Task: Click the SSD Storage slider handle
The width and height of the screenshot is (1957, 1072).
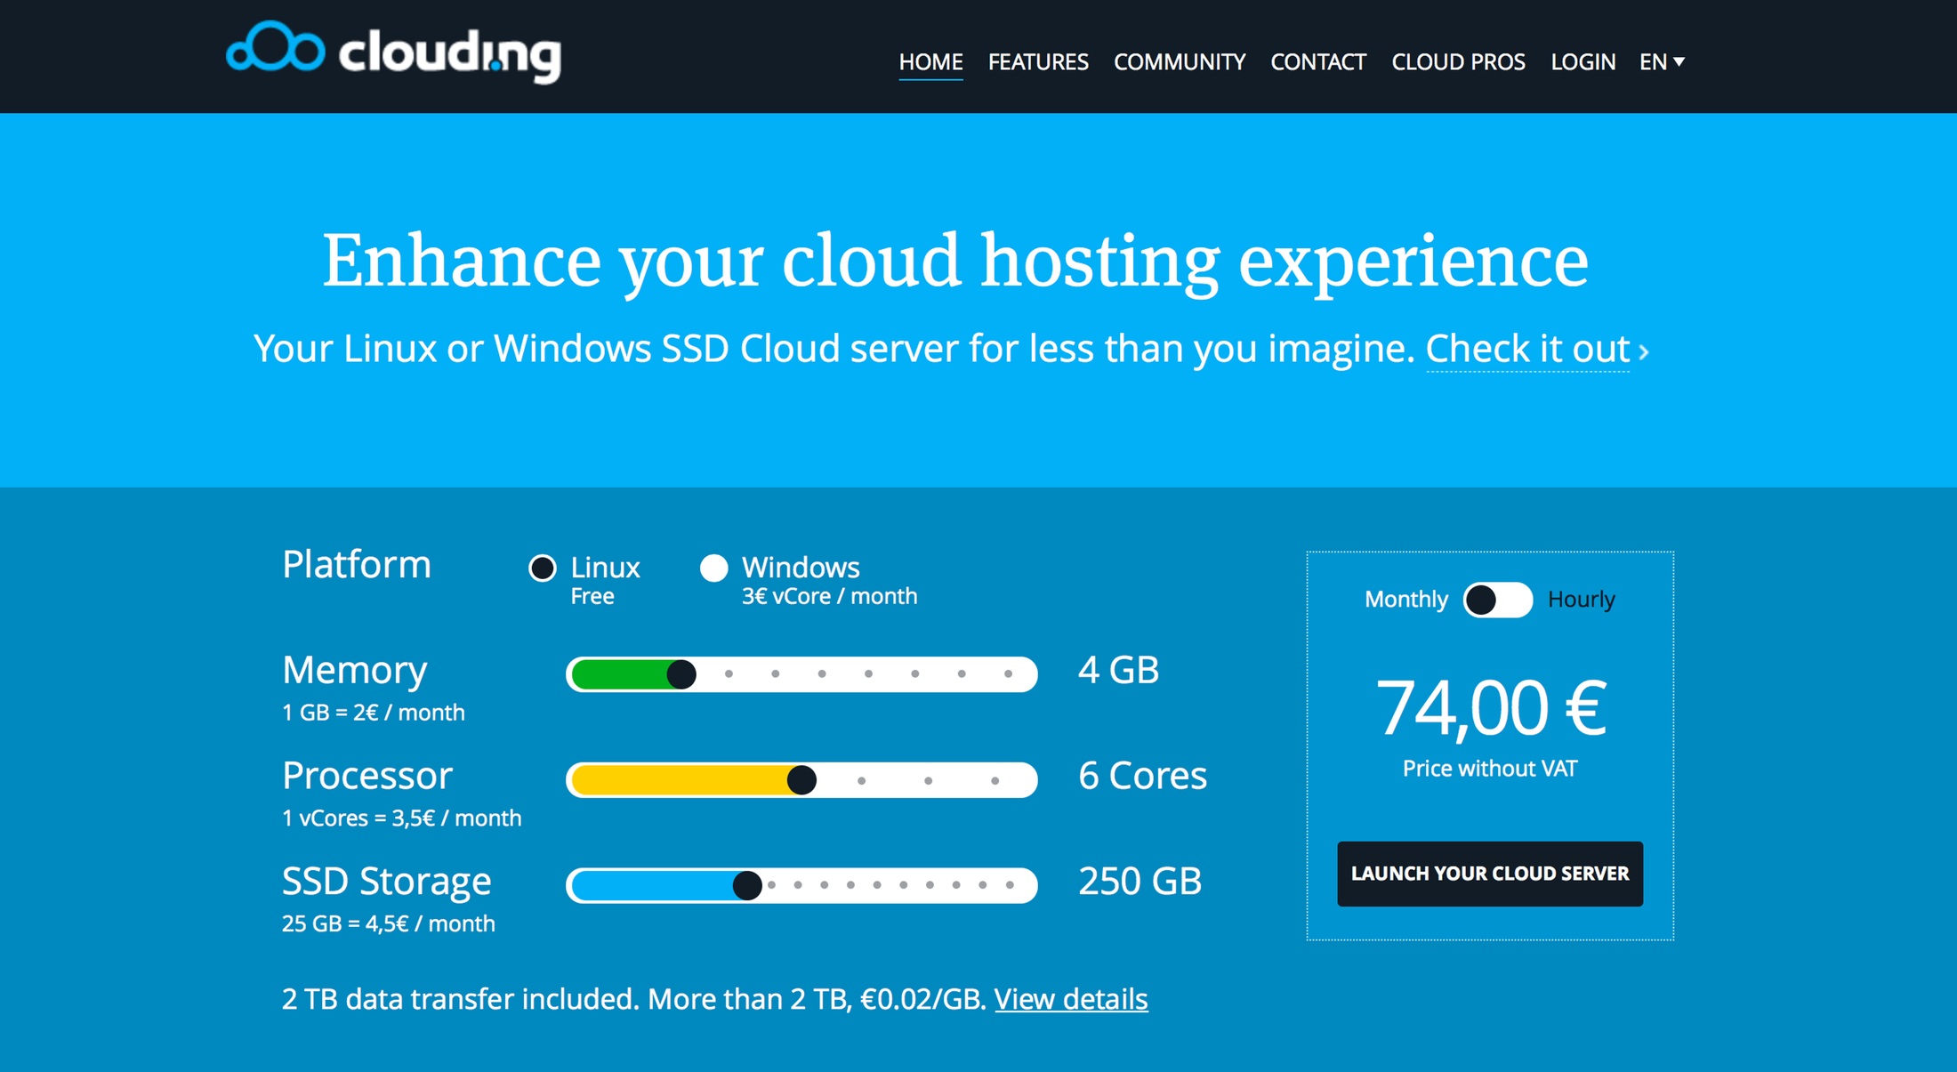Action: (x=747, y=885)
